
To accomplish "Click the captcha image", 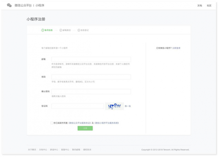I will click(114, 106).
